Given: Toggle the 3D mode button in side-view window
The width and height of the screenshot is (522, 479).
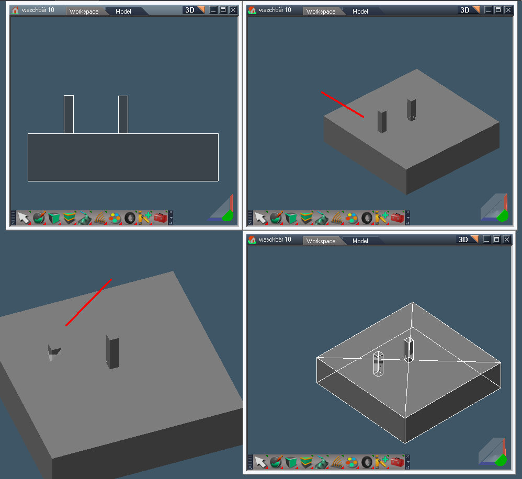Looking at the screenshot, I should (x=194, y=10).
